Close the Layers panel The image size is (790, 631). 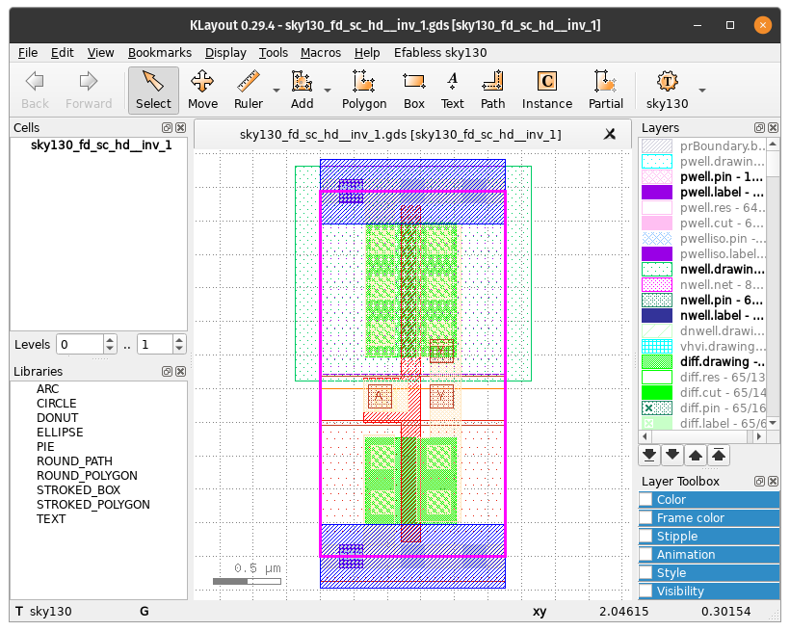click(773, 127)
